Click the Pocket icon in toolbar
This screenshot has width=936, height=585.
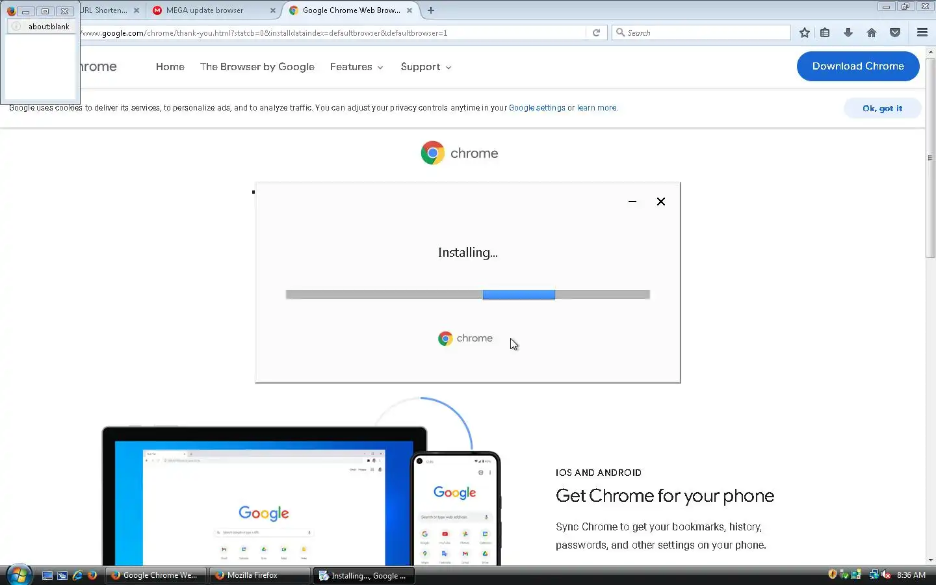click(895, 32)
